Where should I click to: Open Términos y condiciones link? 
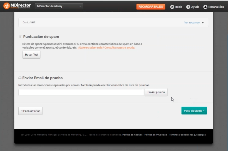[x=188, y=135]
